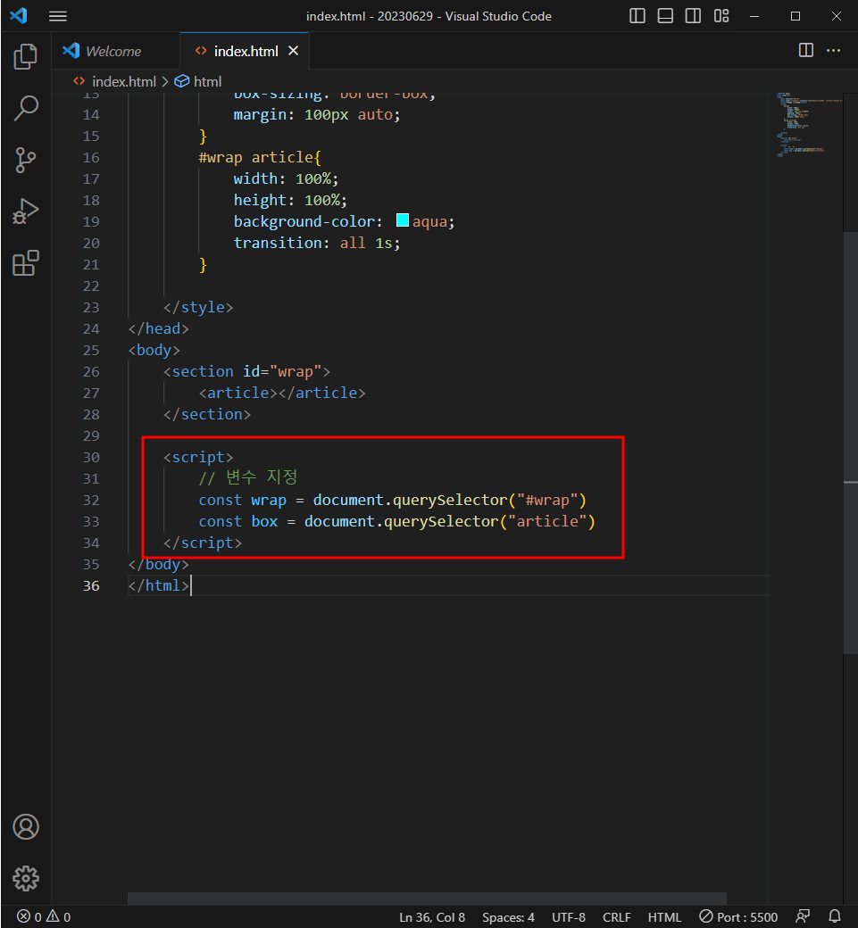The width and height of the screenshot is (858, 928).
Task: Split the editor to the right
Action: 806,50
